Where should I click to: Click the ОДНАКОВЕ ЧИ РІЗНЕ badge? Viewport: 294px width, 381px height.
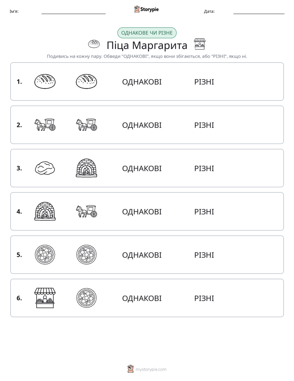pyautogui.click(x=147, y=33)
